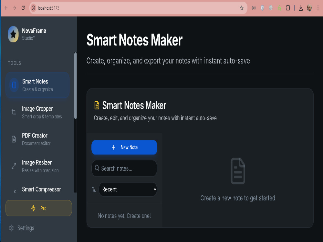Image resolution: width=323 pixels, height=242 pixels.
Task: Create a note with New Note button
Action: click(x=124, y=147)
